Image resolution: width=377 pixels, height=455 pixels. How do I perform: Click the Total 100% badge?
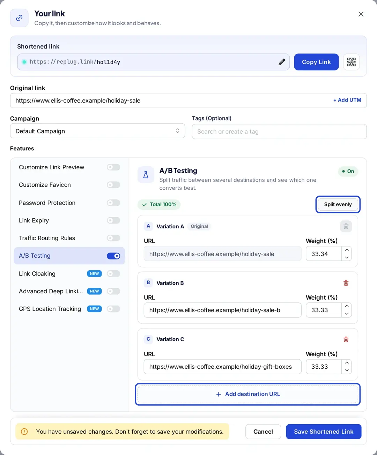[x=159, y=205]
